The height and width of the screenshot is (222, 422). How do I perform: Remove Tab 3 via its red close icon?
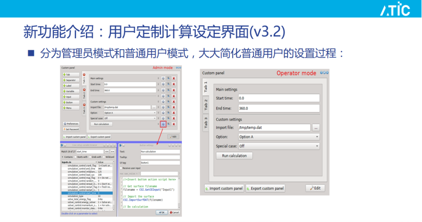(x=84, y=105)
